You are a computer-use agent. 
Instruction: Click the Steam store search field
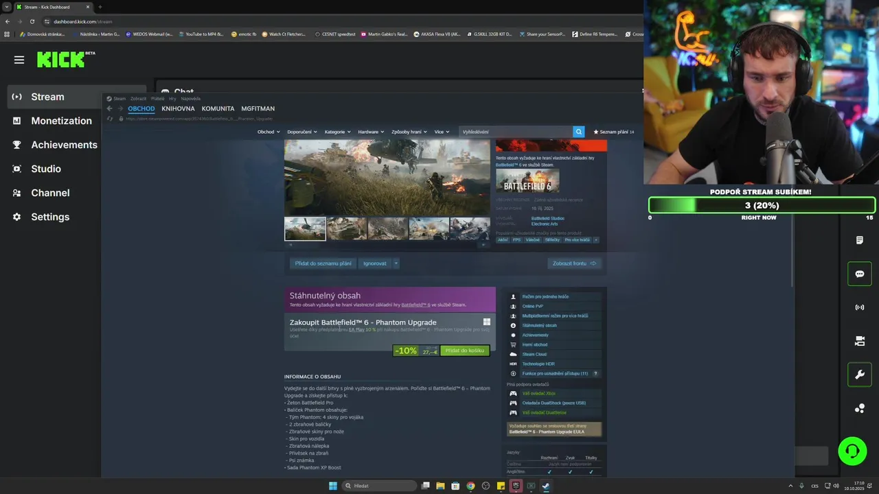pos(516,132)
